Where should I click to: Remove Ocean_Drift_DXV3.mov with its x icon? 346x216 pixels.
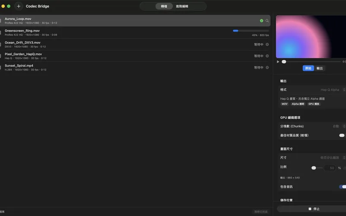click(x=267, y=44)
